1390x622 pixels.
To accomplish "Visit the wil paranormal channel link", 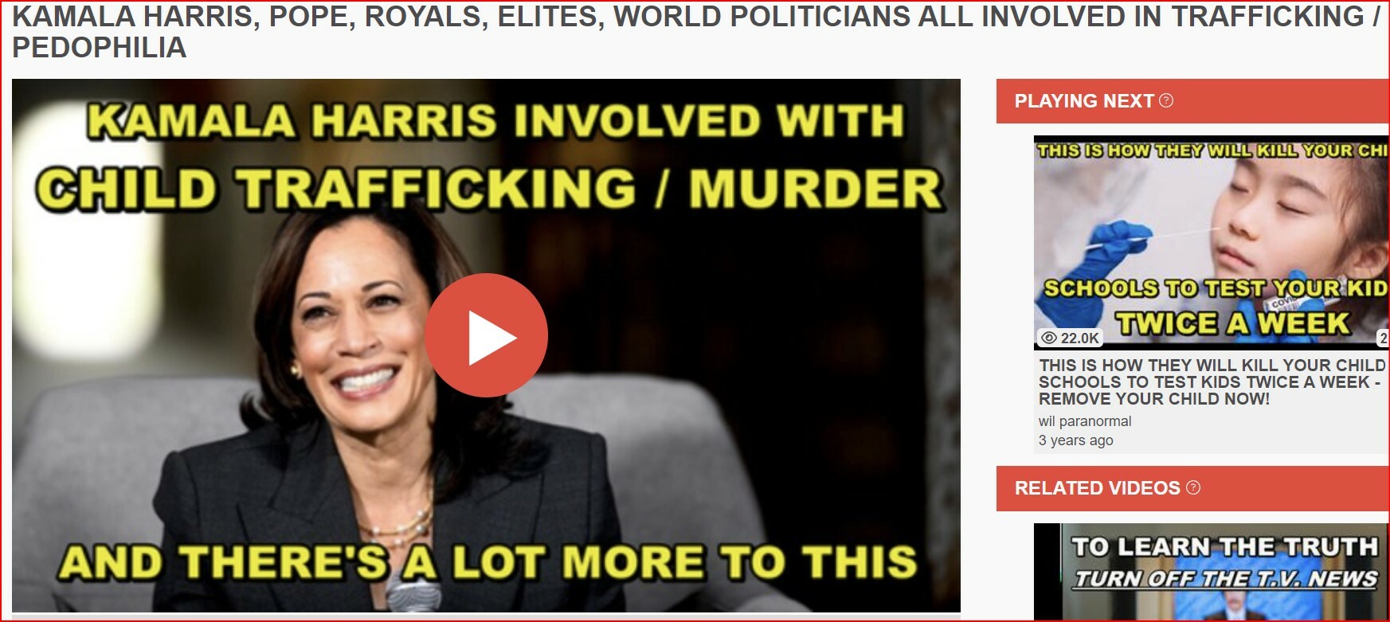I will pyautogui.click(x=1085, y=421).
